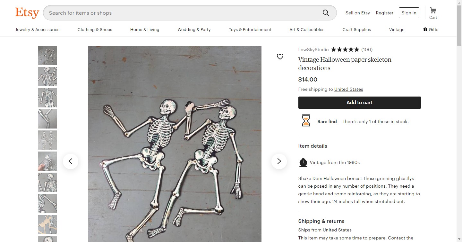
Task: Open the Craft Supplies category menu
Action: coord(356,29)
